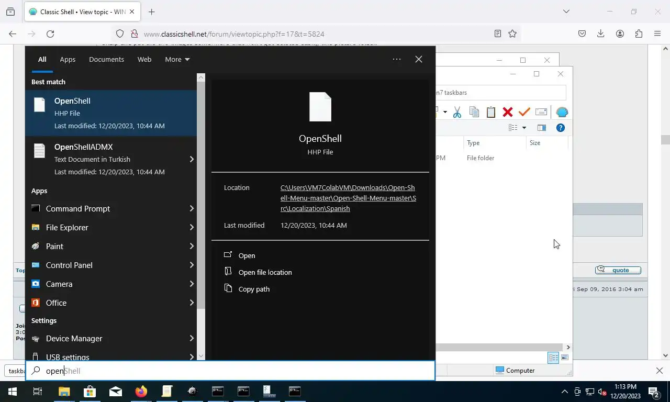Select the details view icon in Explorer status bar
The height and width of the screenshot is (402, 670).
(553, 358)
